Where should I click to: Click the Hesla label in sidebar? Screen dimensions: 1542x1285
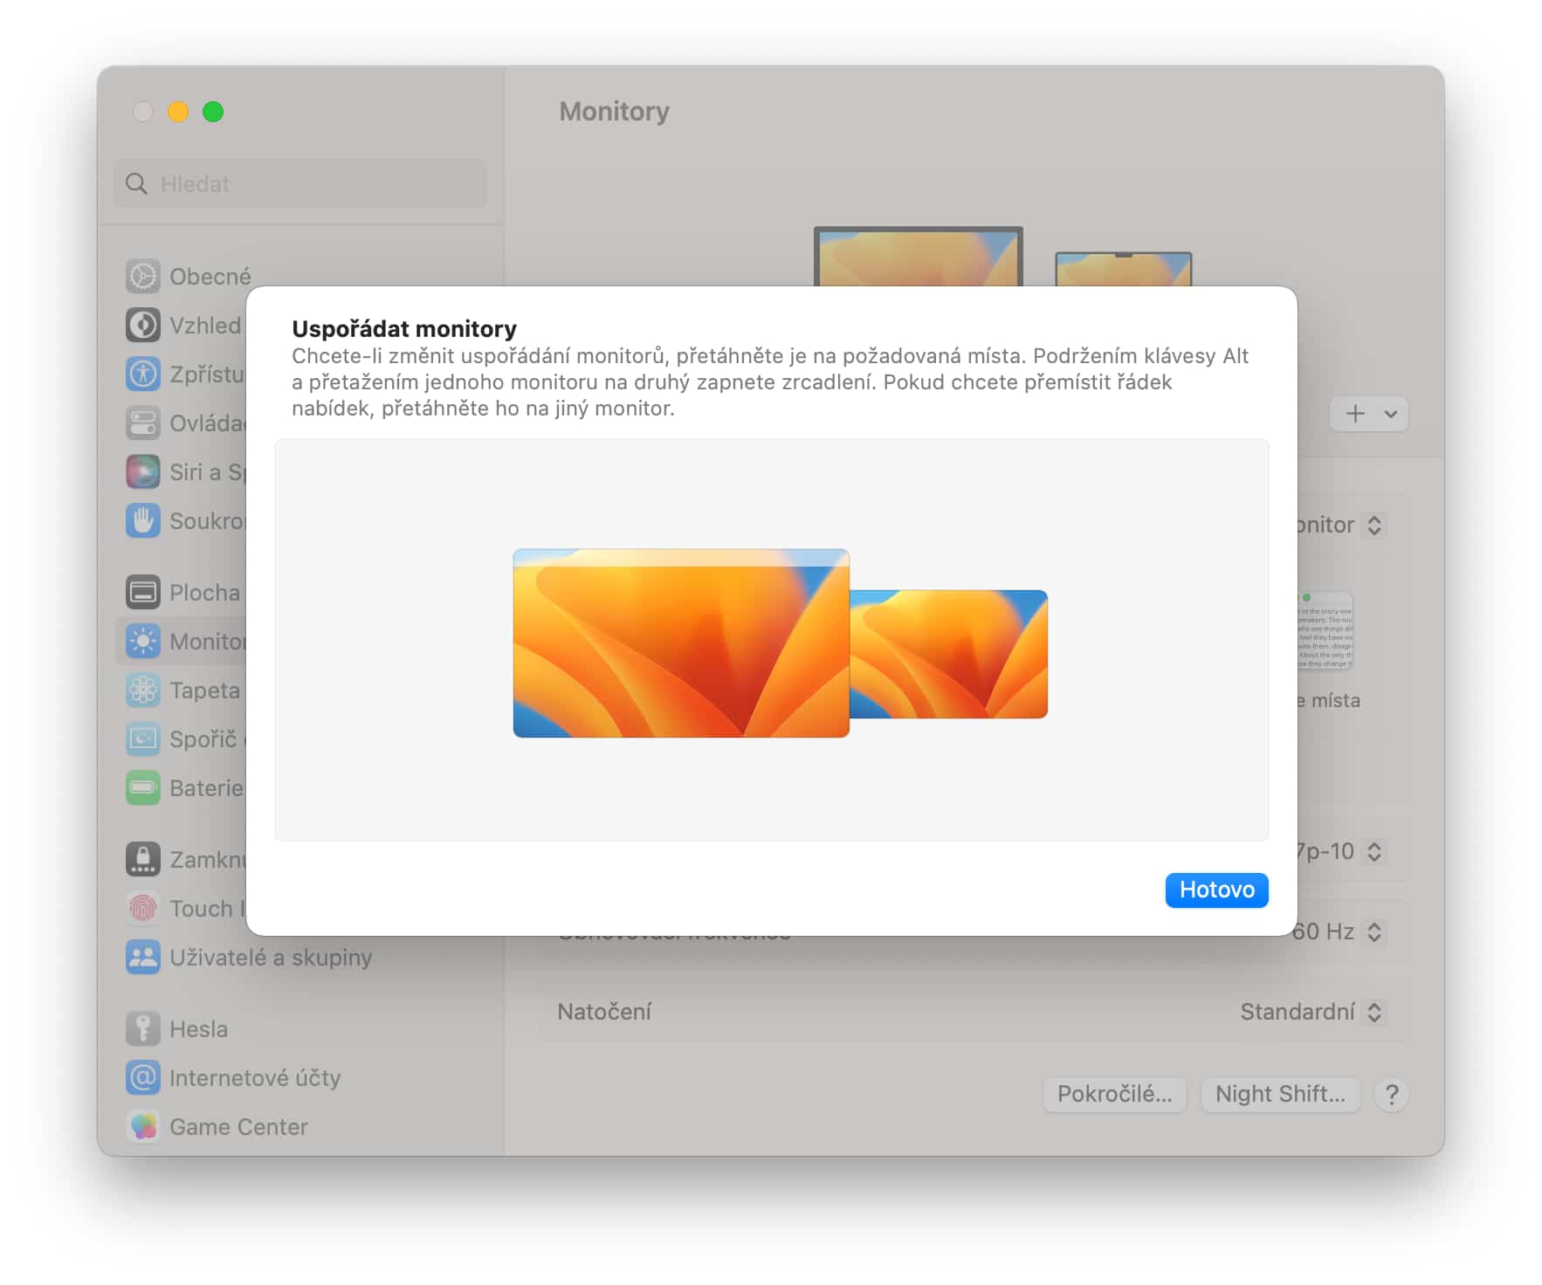198,1029
